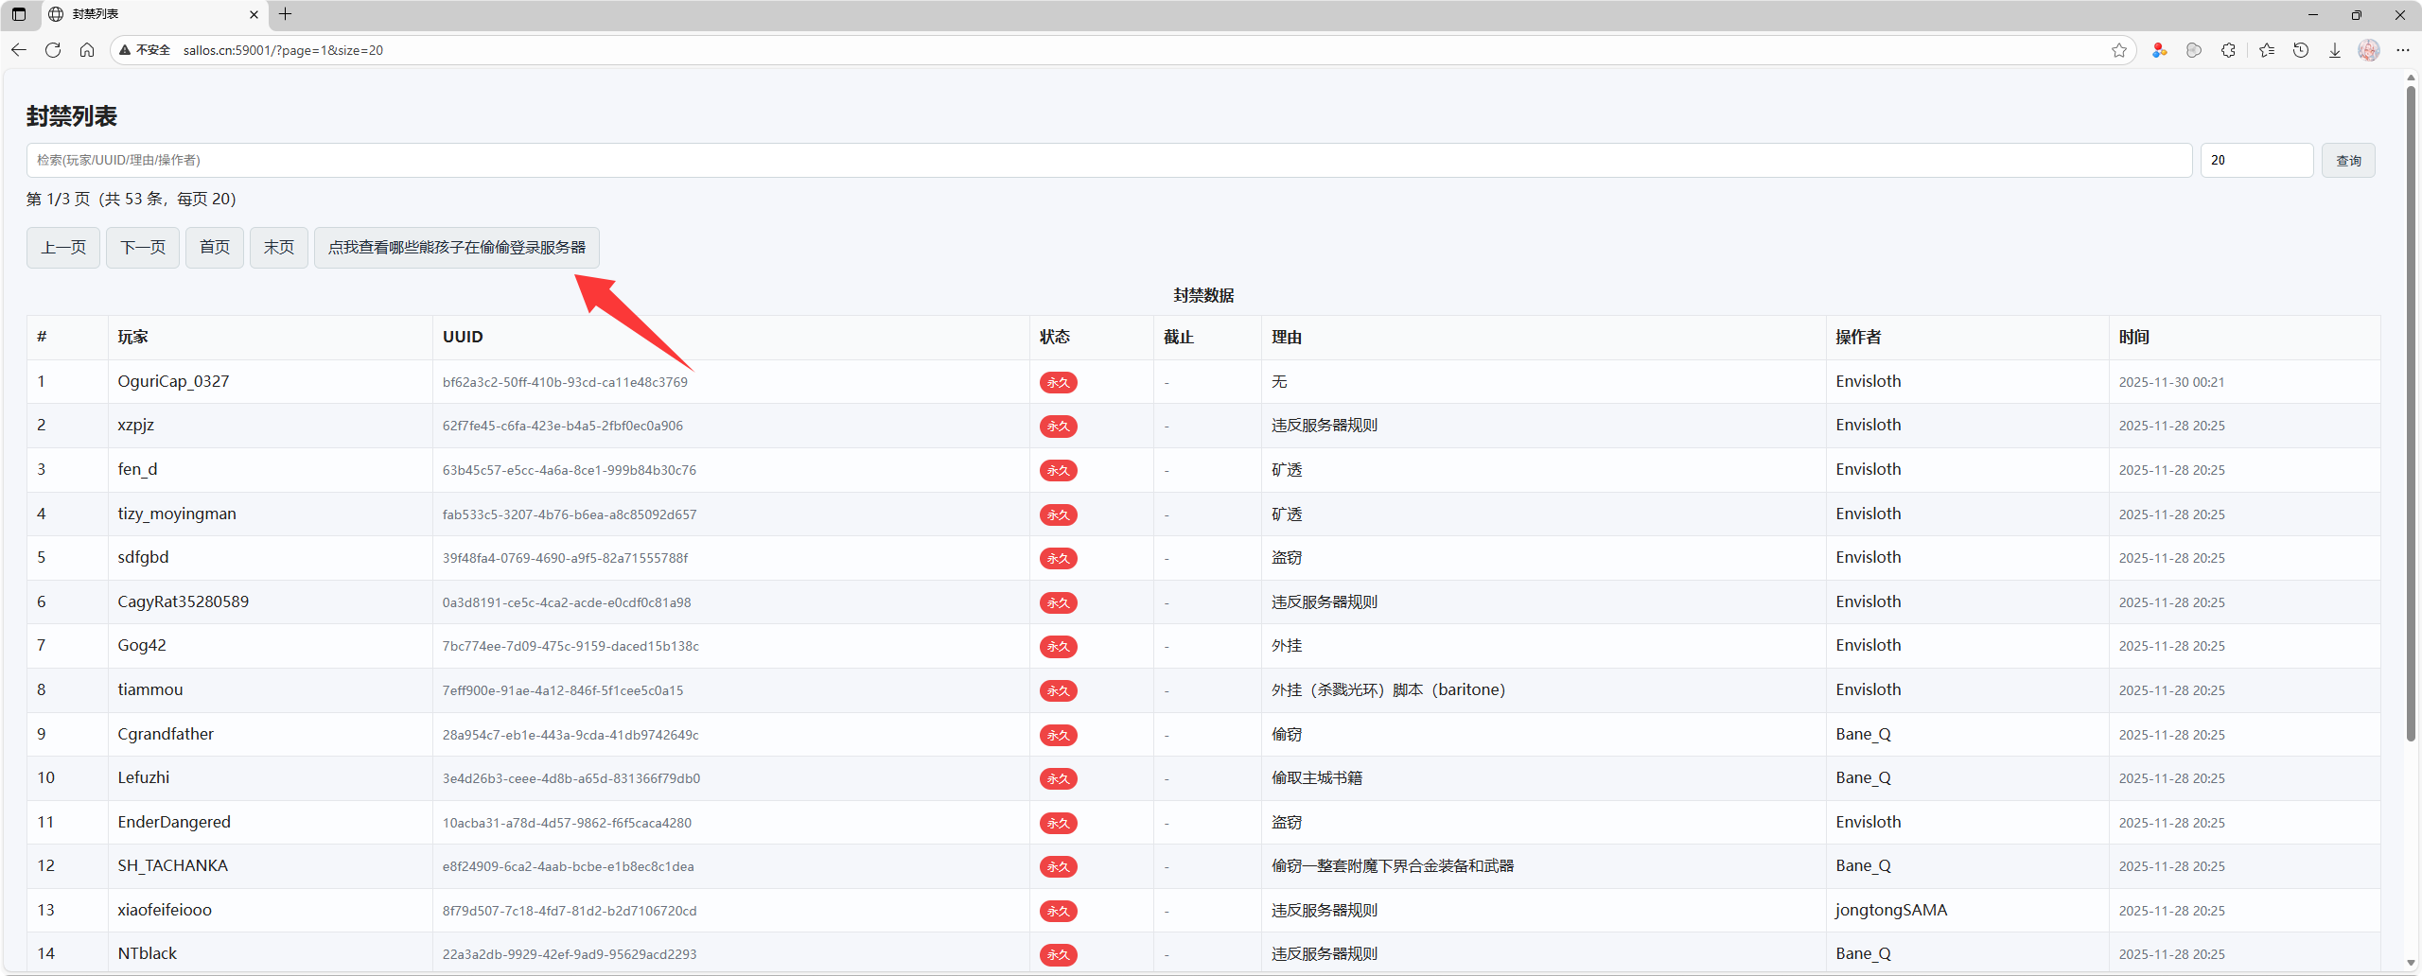This screenshot has height=976, width=2422.
Task: Jump to last page with 末页
Action: 278,248
